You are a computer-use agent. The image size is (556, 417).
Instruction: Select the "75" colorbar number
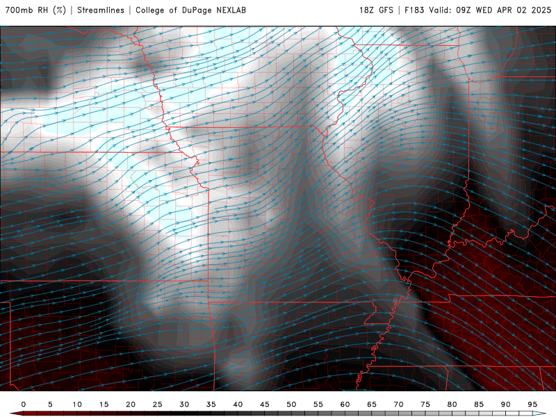click(x=425, y=404)
